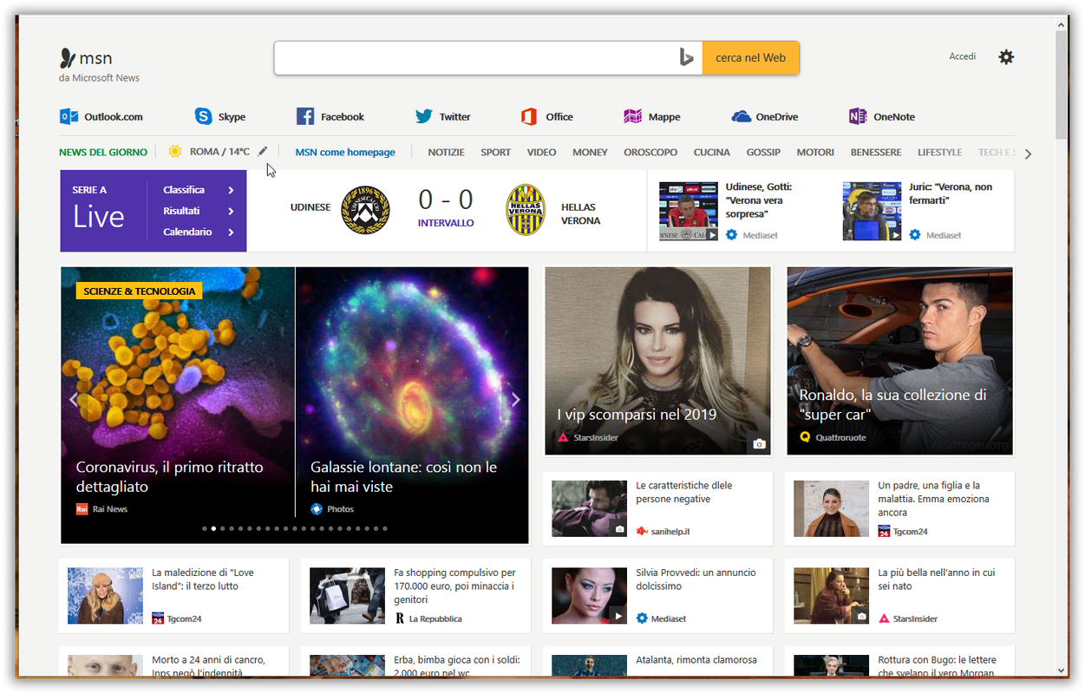Open Ronaldo super car collection article
This screenshot has height=694, width=1085.
[899, 361]
